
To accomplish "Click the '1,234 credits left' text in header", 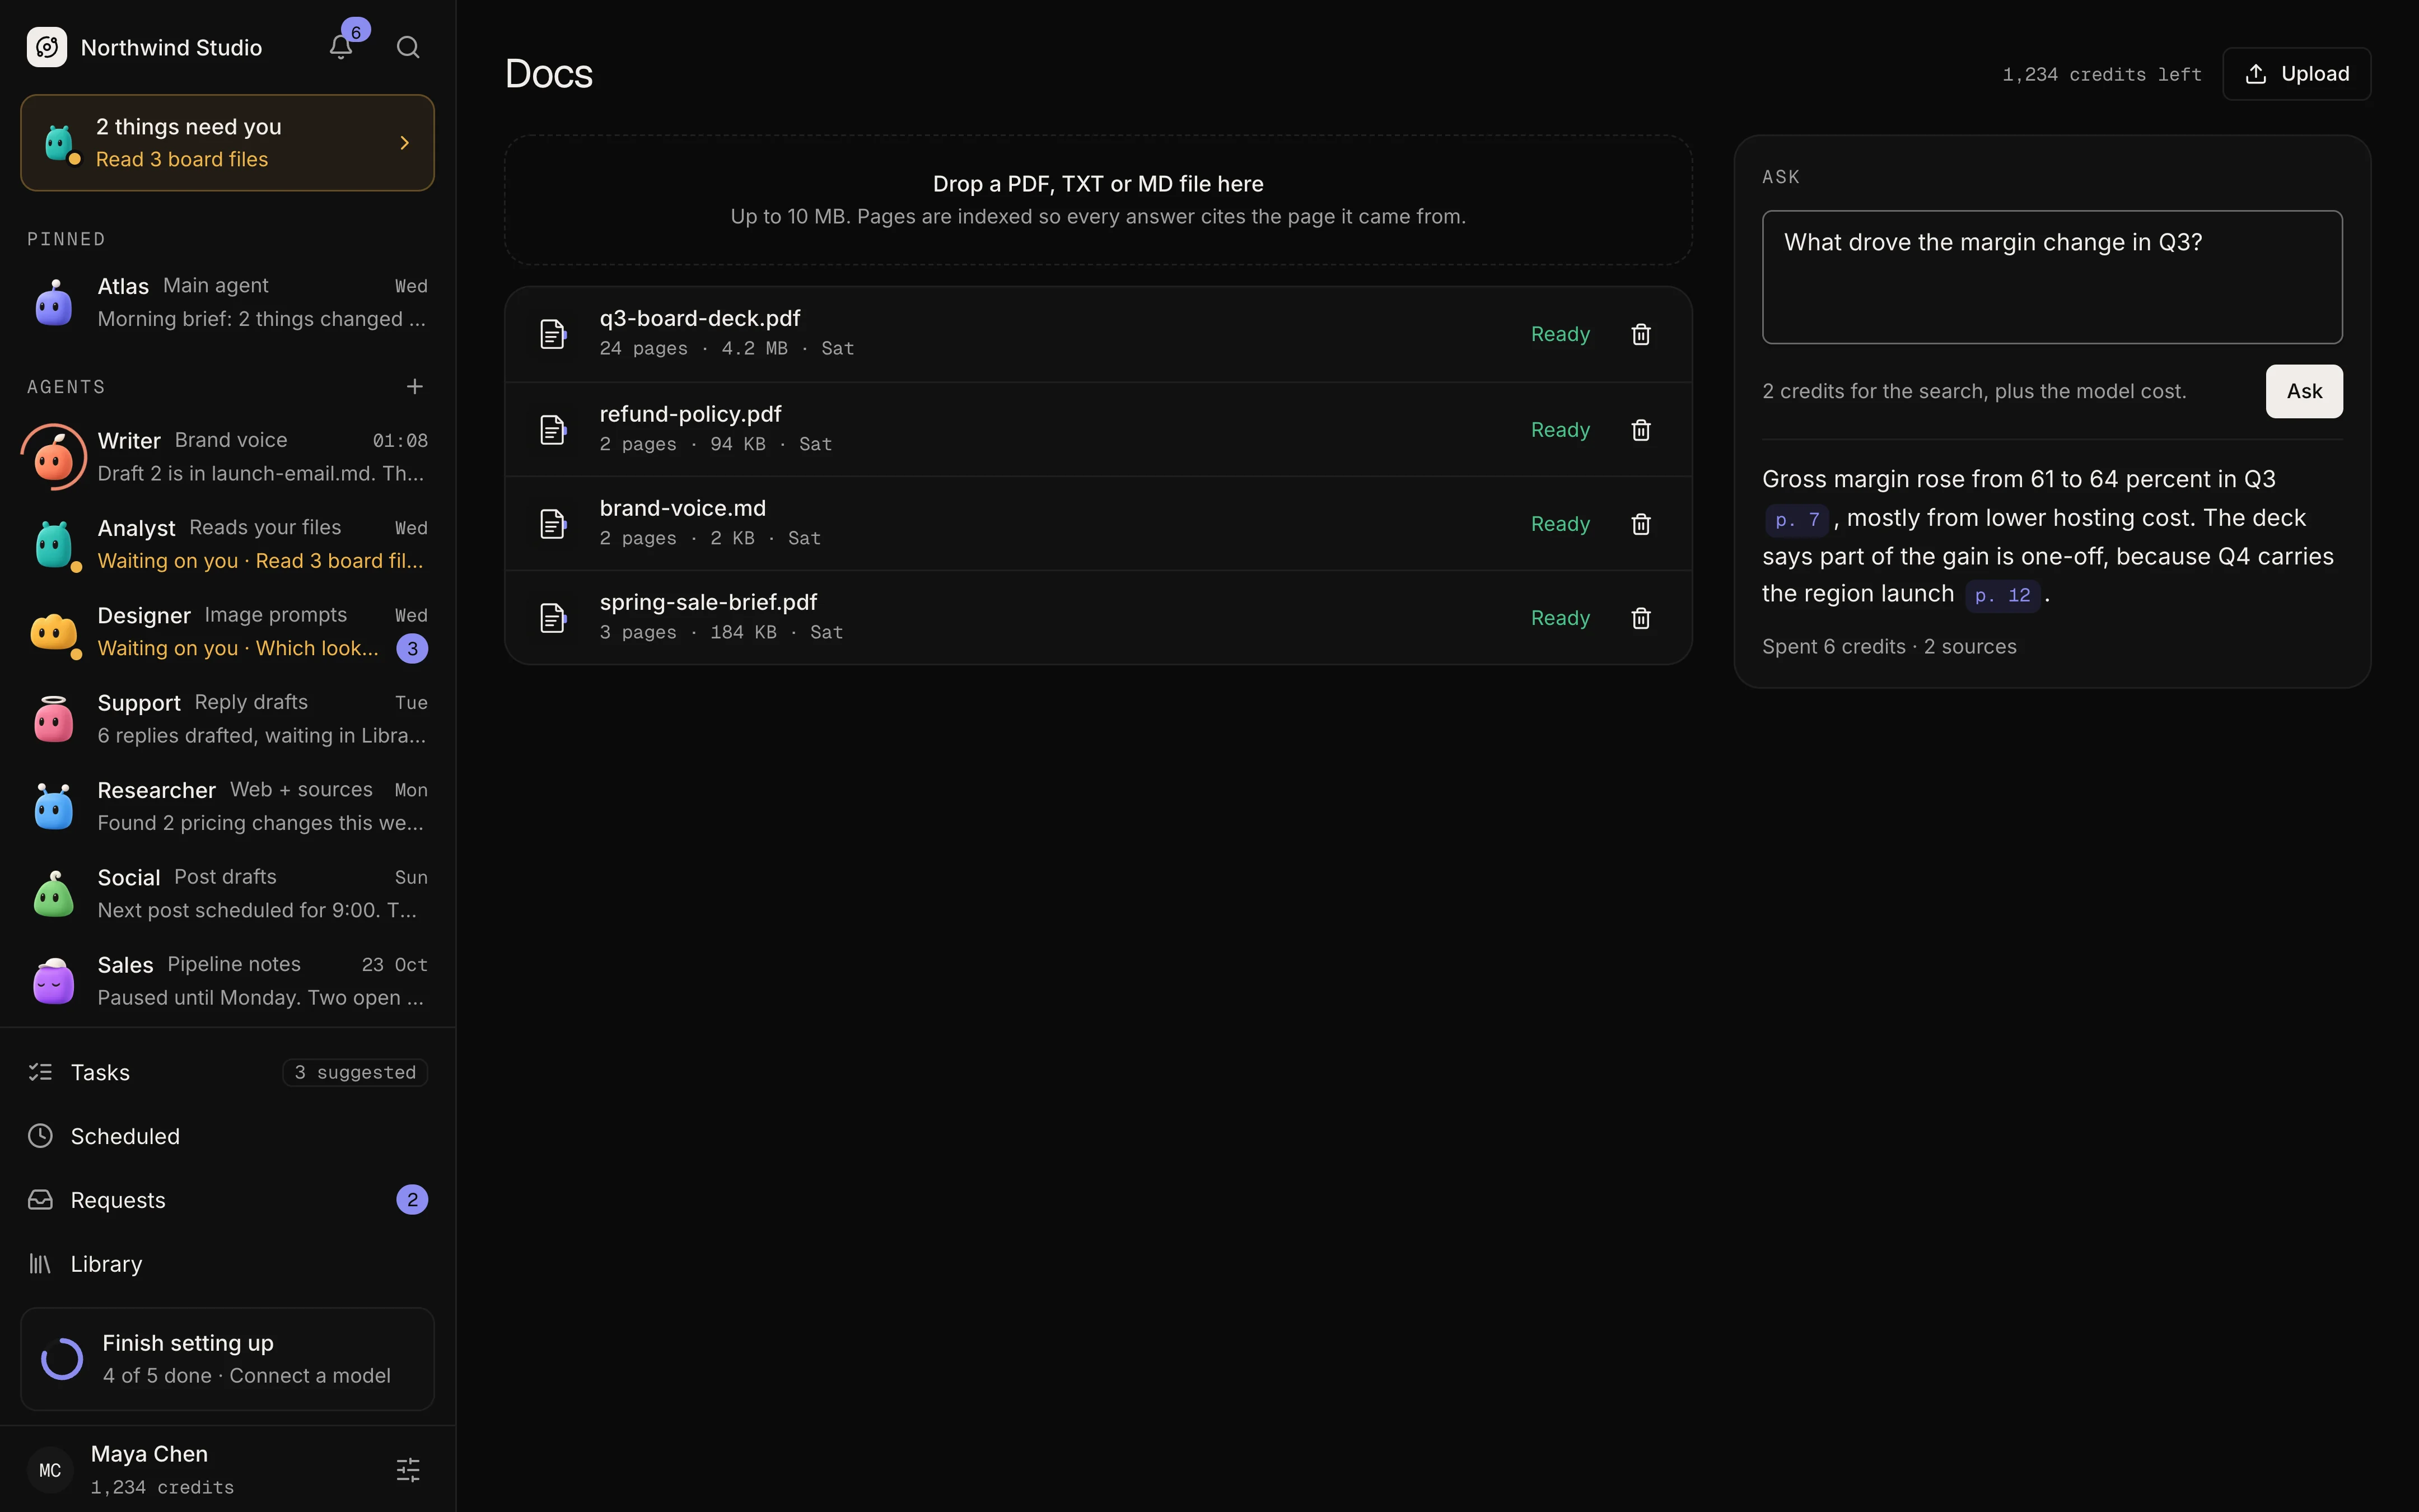I will (x=2102, y=74).
